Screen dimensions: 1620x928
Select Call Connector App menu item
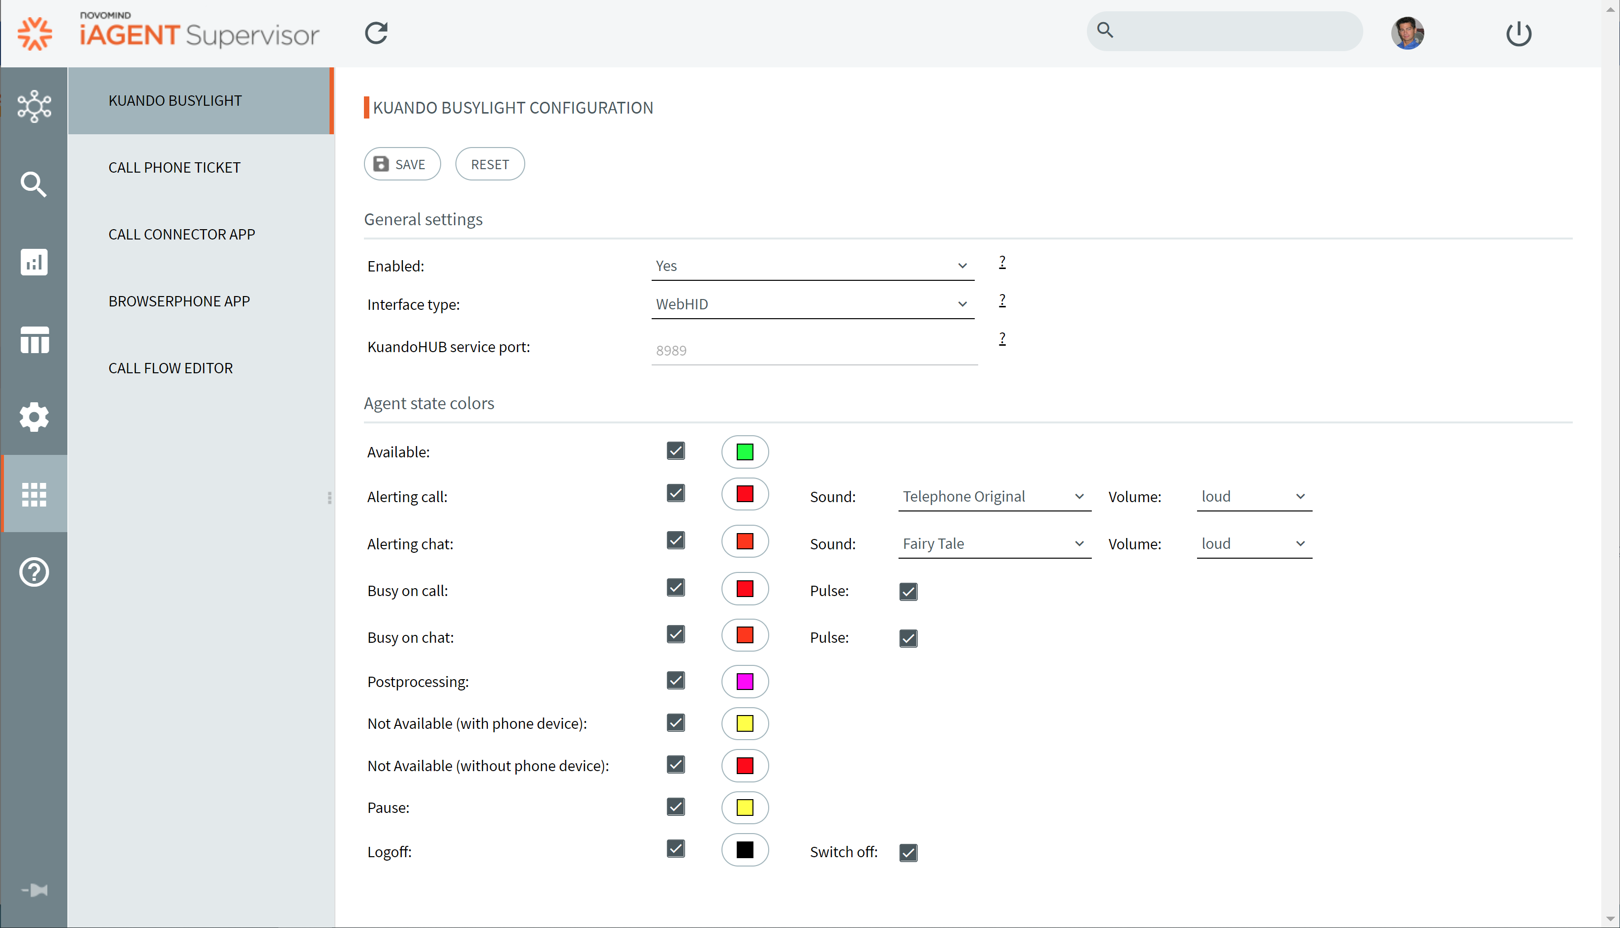pos(201,235)
